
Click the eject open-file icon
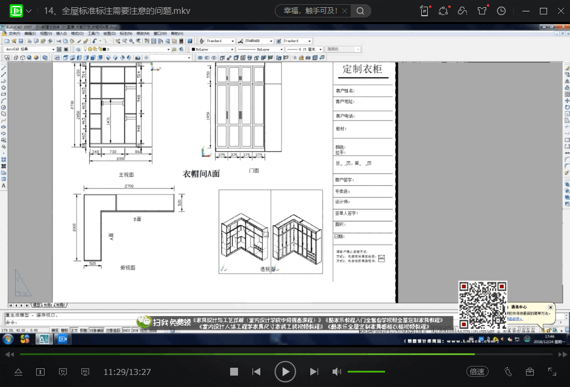click(18, 372)
